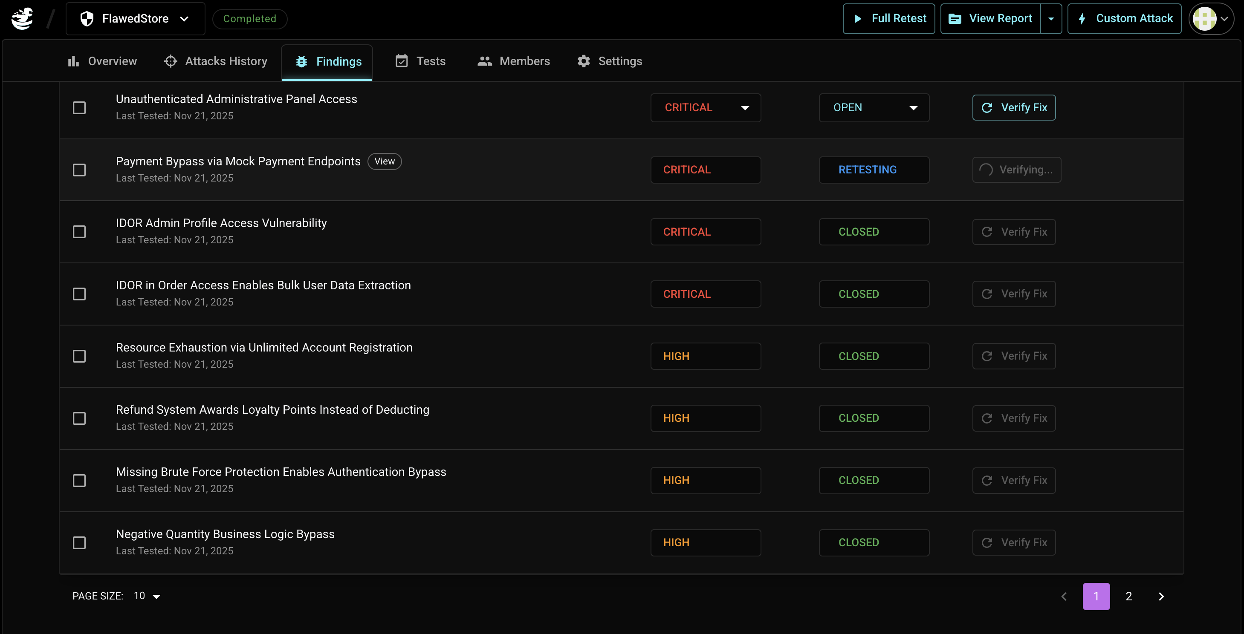Screen dimensions: 1244x634
Task: Click the purple page 1 pagination button
Action: 1096,597
